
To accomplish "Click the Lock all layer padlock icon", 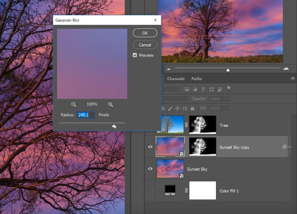I will [193, 108].
